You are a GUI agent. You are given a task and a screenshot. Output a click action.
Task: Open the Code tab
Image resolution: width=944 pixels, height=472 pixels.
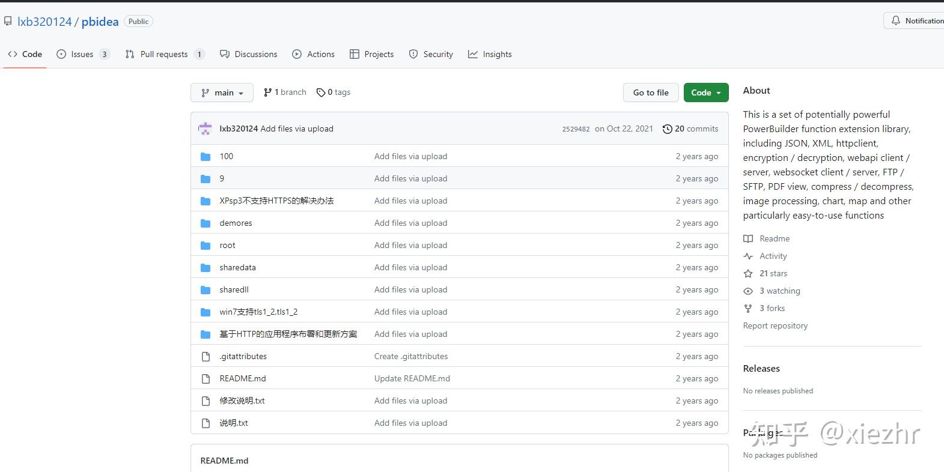coord(25,54)
